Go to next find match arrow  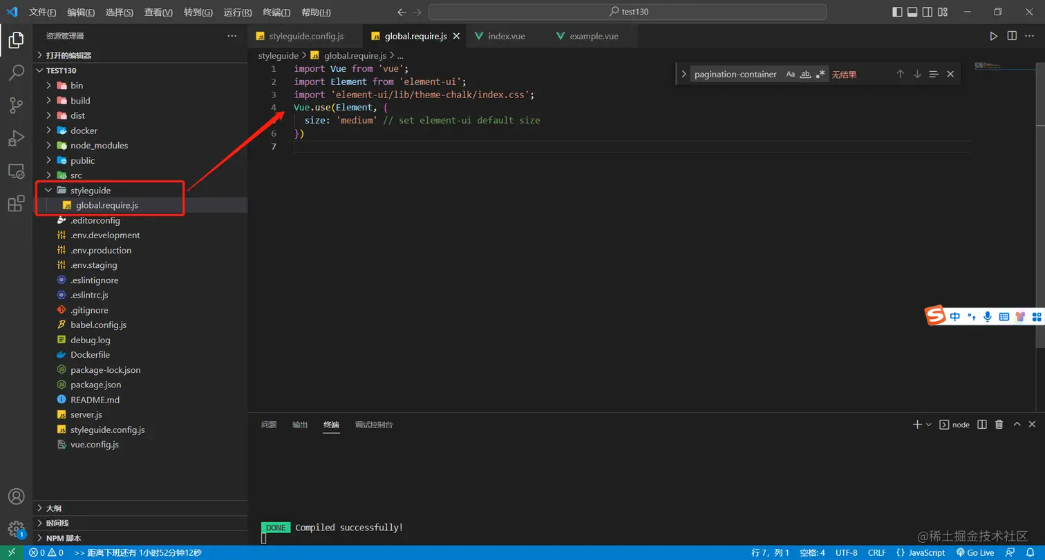[917, 74]
